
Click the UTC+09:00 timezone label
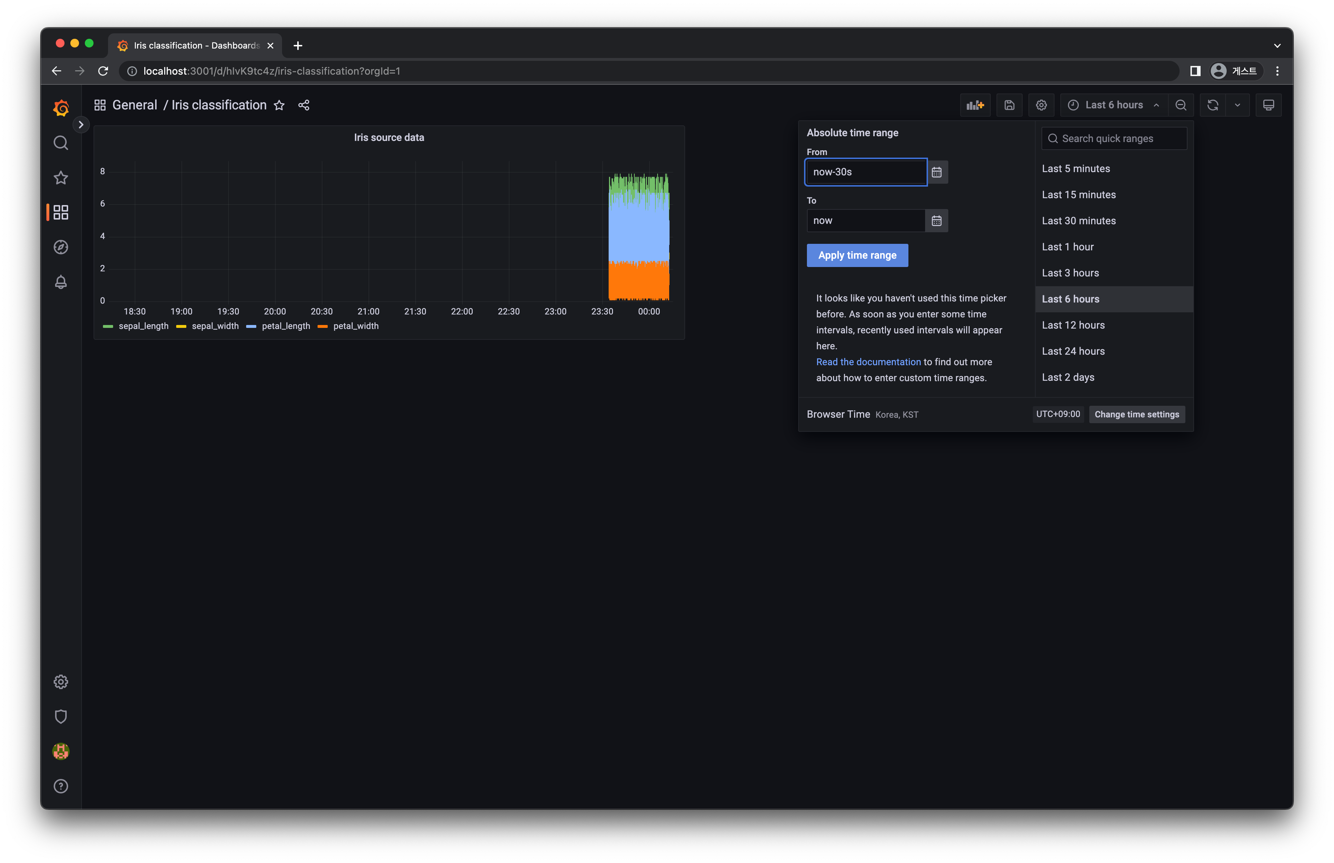point(1058,414)
